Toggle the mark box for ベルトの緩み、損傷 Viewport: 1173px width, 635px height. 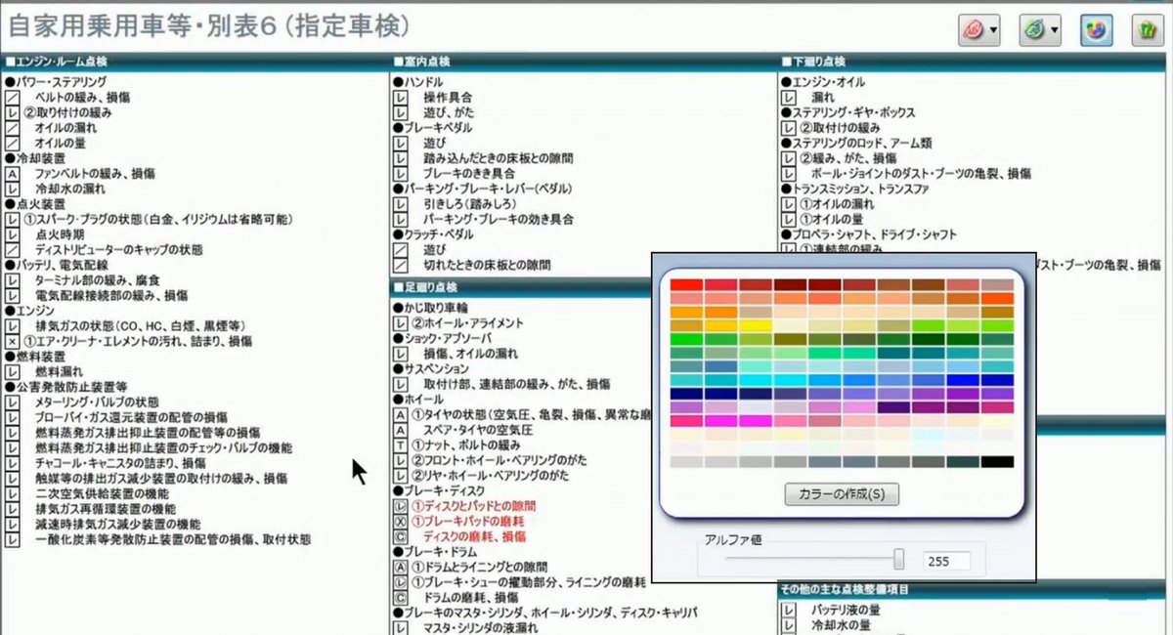click(x=13, y=98)
